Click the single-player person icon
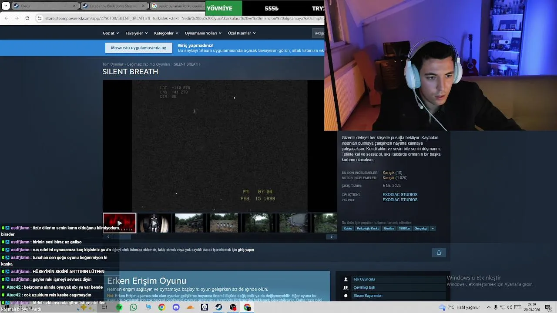The width and height of the screenshot is (557, 313). [x=346, y=280]
